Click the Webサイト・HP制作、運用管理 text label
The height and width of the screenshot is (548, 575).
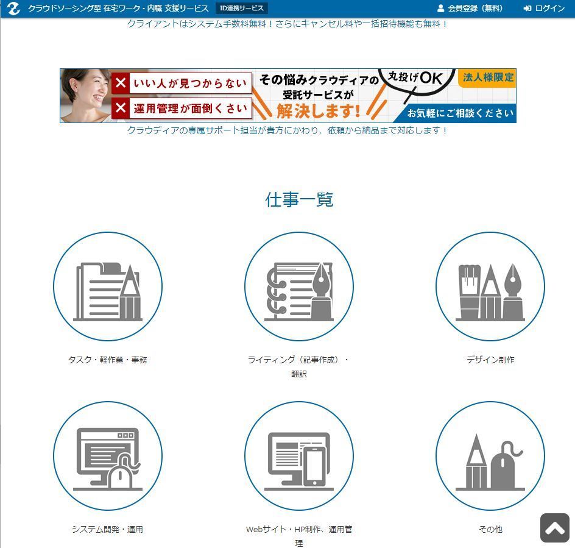tap(299, 536)
